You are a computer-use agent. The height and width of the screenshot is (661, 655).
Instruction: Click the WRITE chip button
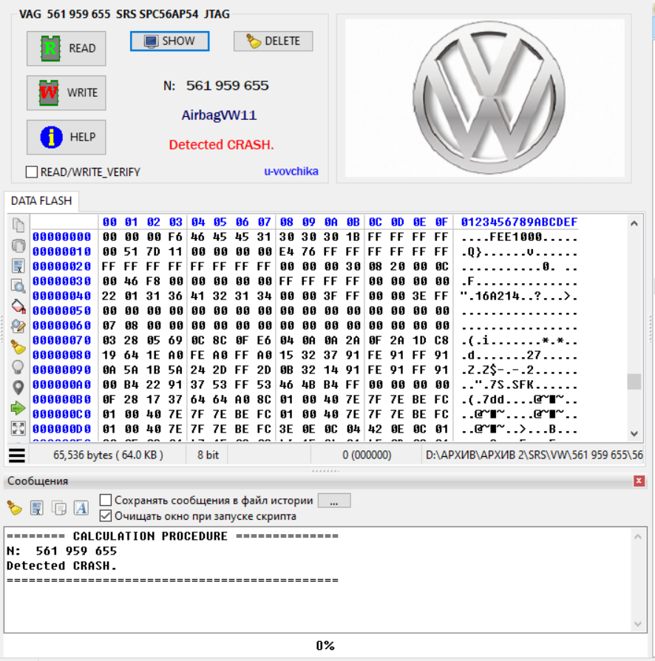coord(67,92)
